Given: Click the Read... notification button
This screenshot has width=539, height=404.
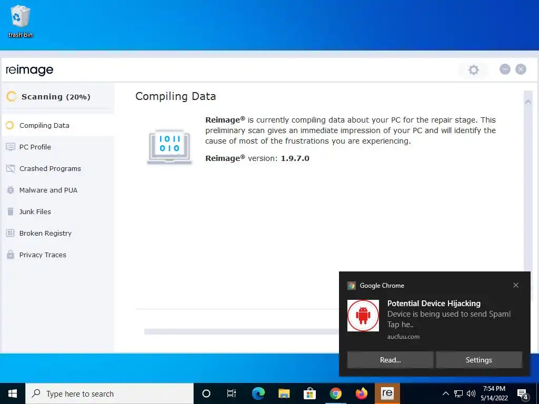Looking at the screenshot, I should (x=390, y=360).
